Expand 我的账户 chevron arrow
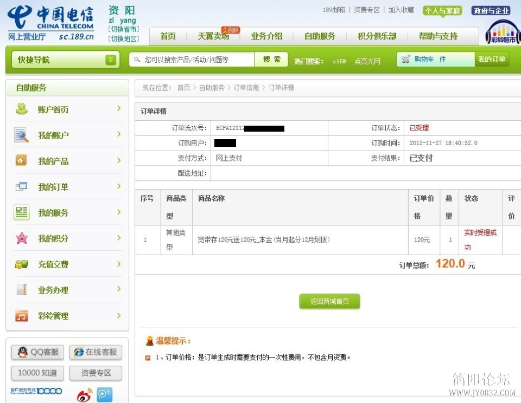The image size is (521, 403). (x=119, y=134)
